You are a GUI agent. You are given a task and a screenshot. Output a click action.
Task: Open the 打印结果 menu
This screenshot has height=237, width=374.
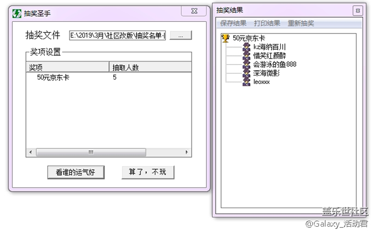pyautogui.click(x=267, y=24)
